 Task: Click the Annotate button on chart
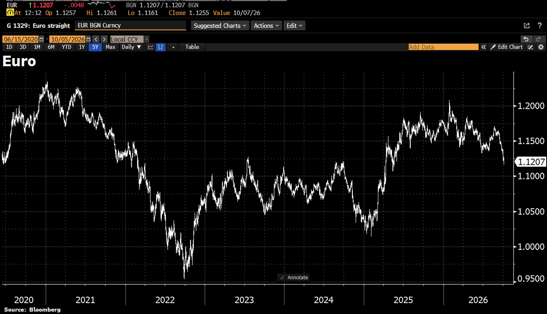pyautogui.click(x=294, y=277)
